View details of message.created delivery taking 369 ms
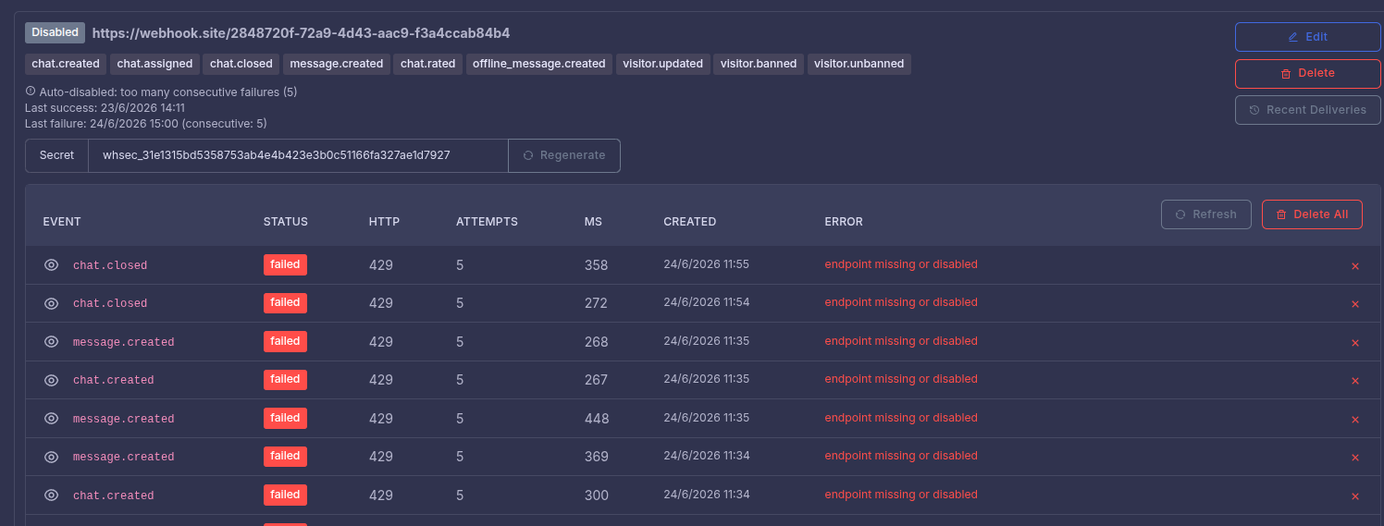The image size is (1384, 526). [x=52, y=457]
